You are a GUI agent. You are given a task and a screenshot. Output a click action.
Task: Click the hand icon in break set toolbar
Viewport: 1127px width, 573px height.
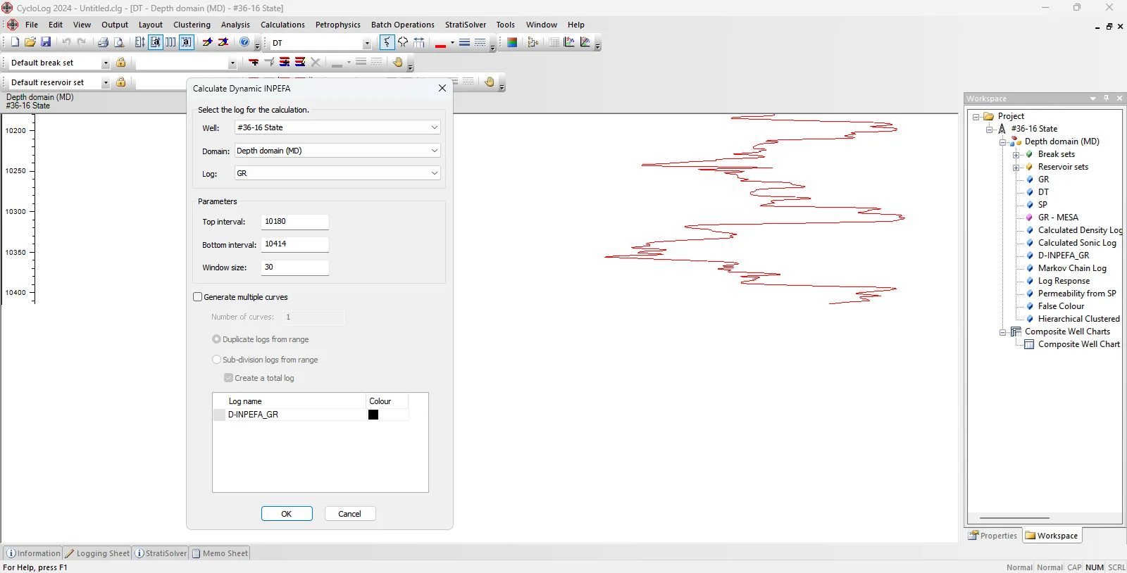click(398, 62)
